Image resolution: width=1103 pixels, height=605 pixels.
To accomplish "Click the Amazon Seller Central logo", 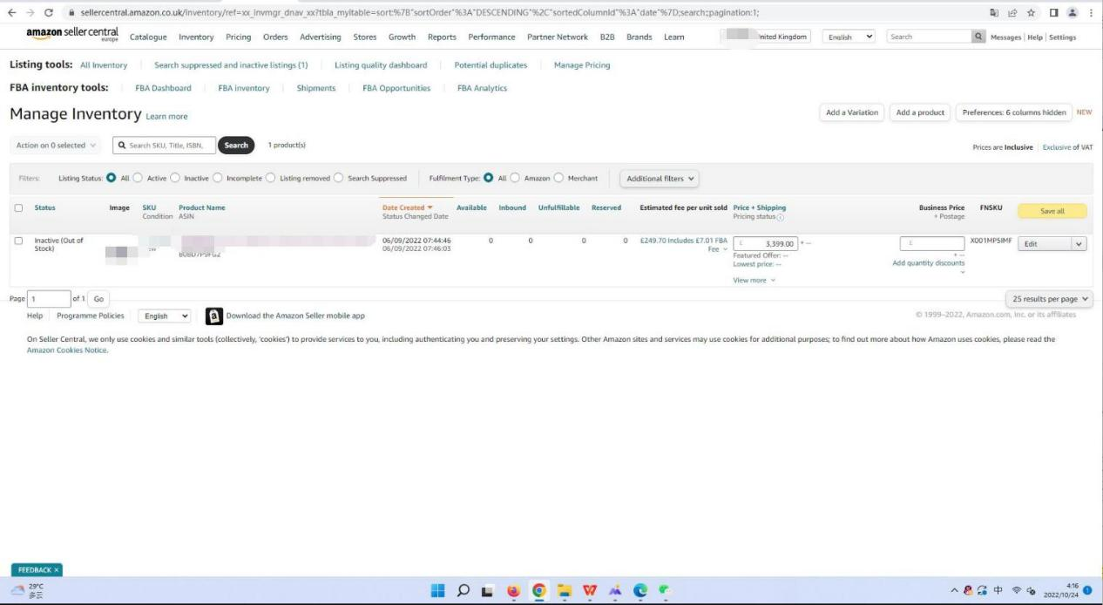I will coord(72,35).
